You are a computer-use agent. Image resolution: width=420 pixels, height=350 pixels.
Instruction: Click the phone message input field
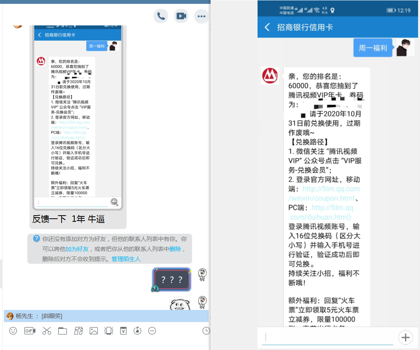(x=327, y=338)
